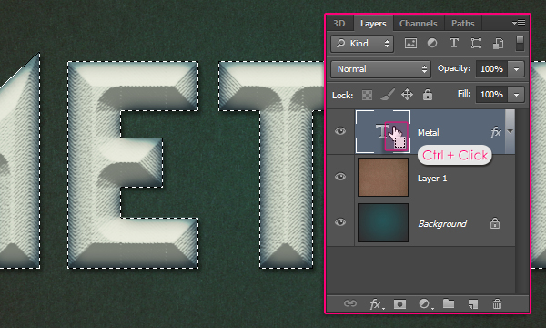Open the Kind filter dropdown
This screenshot has height=328, width=546.
(362, 44)
